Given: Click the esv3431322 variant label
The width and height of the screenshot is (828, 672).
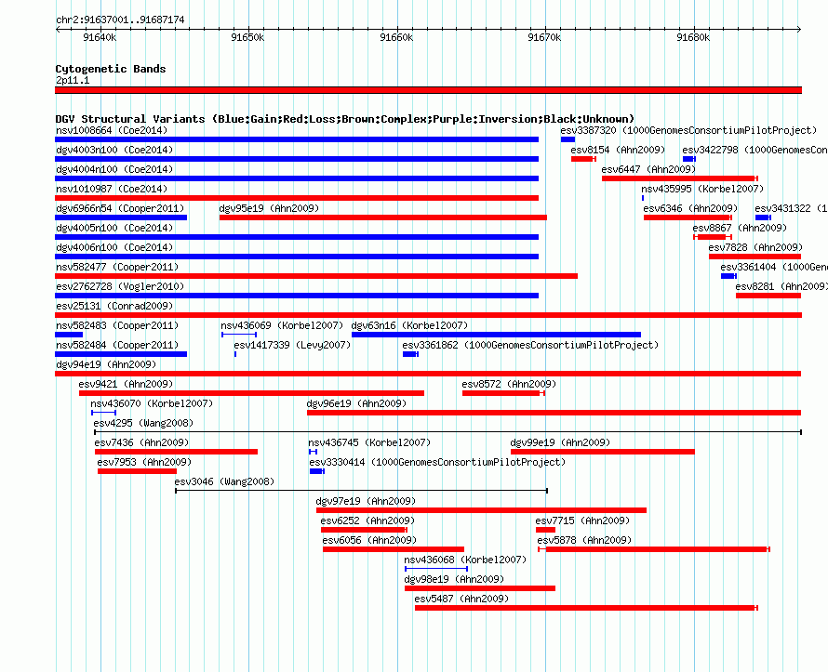Looking at the screenshot, I should point(791,208).
